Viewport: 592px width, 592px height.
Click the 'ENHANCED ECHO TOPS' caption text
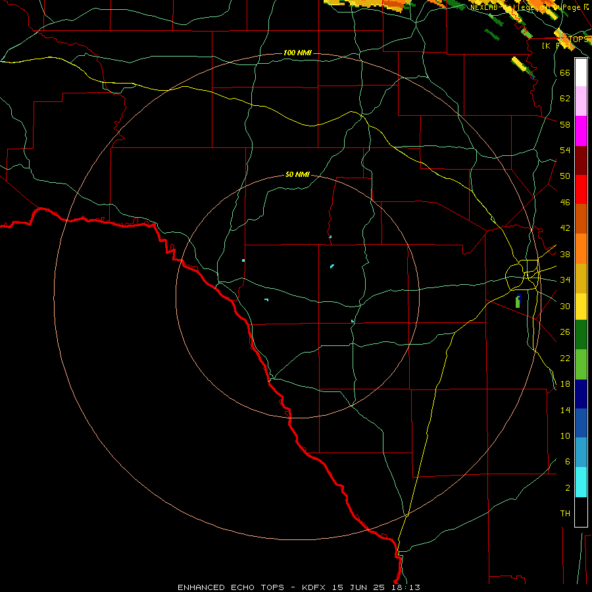coord(231,587)
